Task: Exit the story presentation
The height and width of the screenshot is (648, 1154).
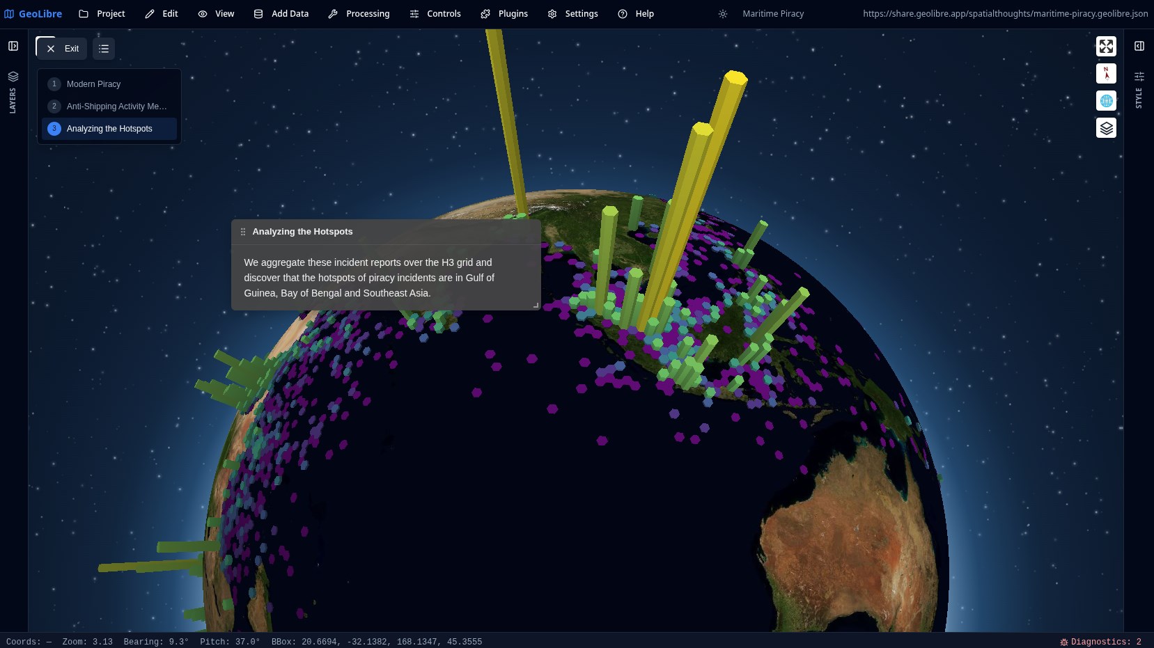Action: [x=62, y=49]
